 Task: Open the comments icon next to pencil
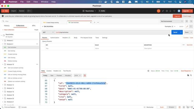coord(191,26)
